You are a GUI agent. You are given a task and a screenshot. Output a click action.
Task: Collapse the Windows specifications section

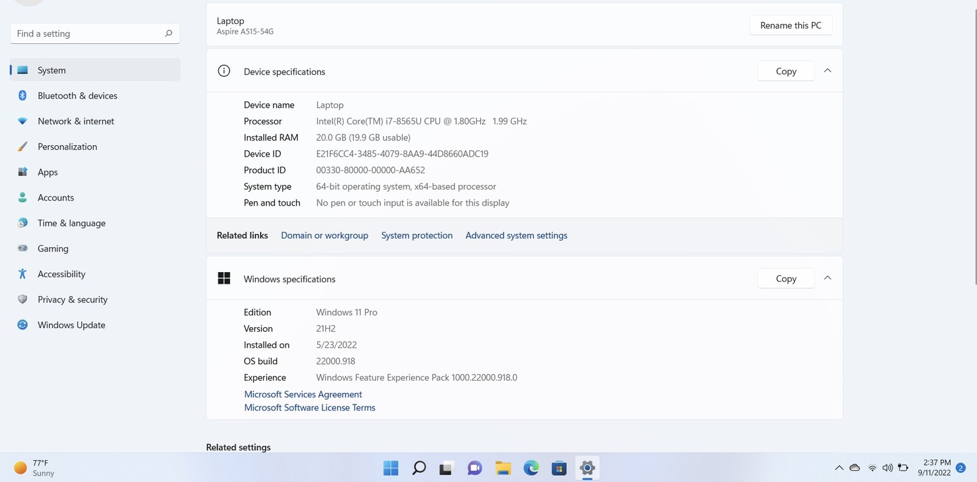click(827, 278)
